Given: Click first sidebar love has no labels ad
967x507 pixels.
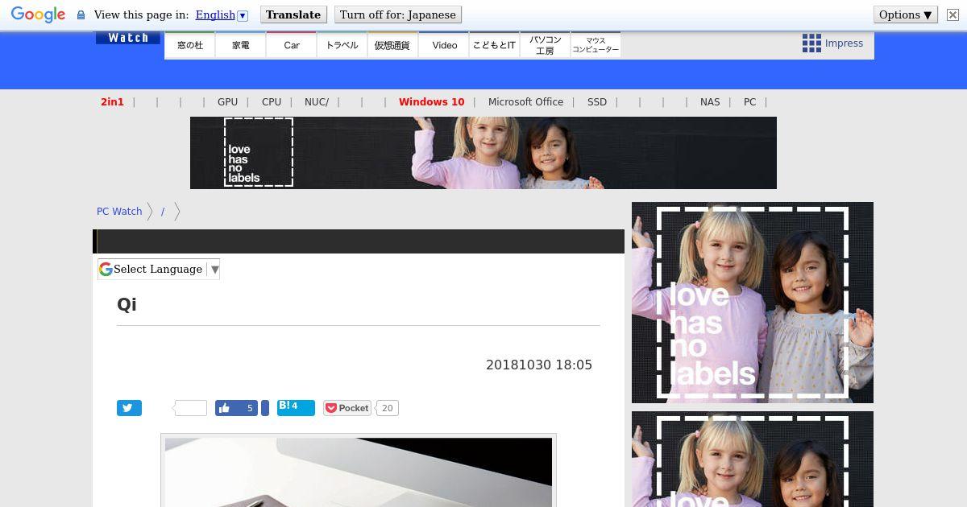Looking at the screenshot, I should [x=753, y=303].
